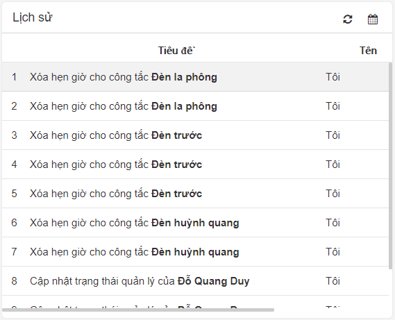Viewport: 395px width, 320px height.
Task: Click the Tiêu đề column header
Action: (x=176, y=51)
